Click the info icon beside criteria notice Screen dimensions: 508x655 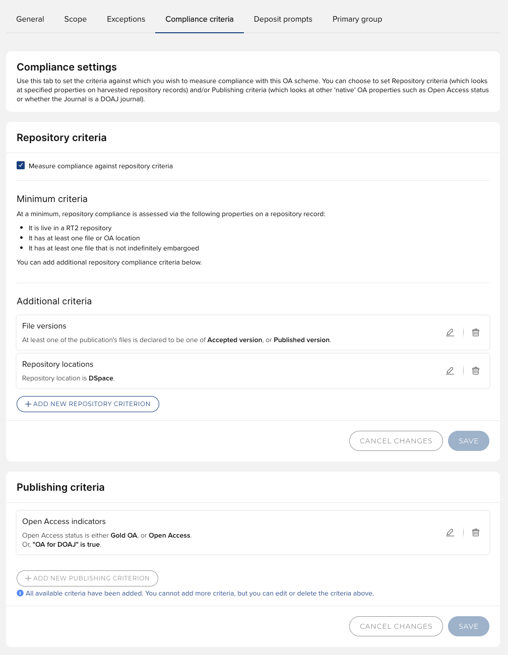click(x=20, y=593)
